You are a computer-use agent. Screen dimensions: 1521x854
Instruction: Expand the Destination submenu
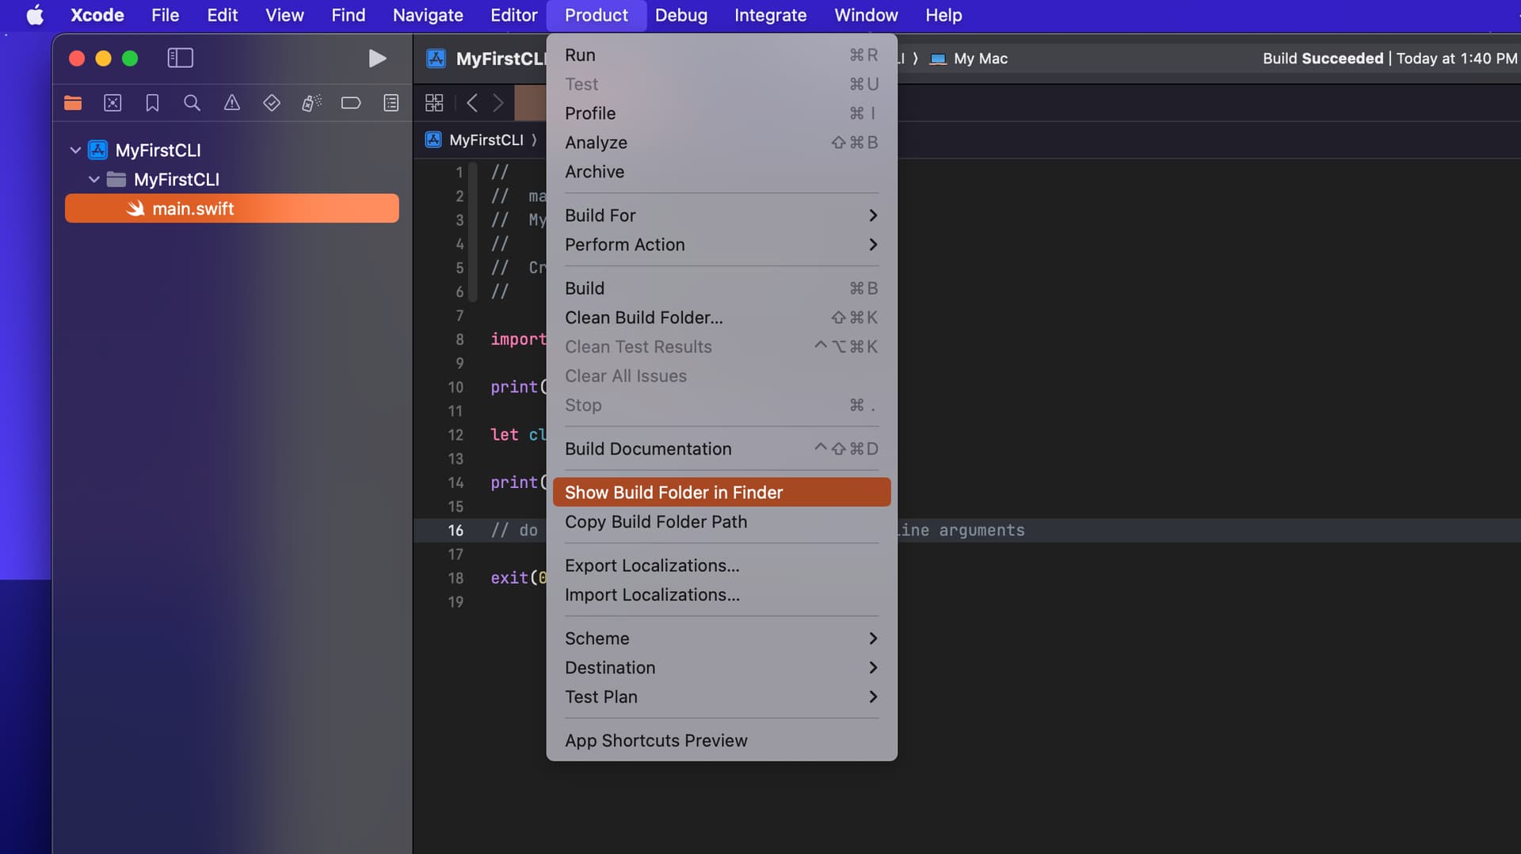click(x=722, y=668)
